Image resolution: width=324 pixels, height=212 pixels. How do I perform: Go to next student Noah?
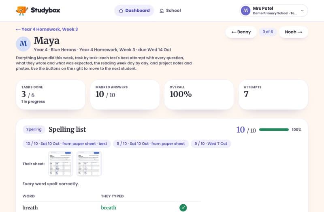point(293,32)
